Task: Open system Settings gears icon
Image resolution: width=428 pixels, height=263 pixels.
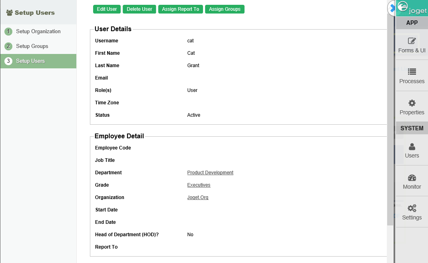Action: tap(412, 208)
